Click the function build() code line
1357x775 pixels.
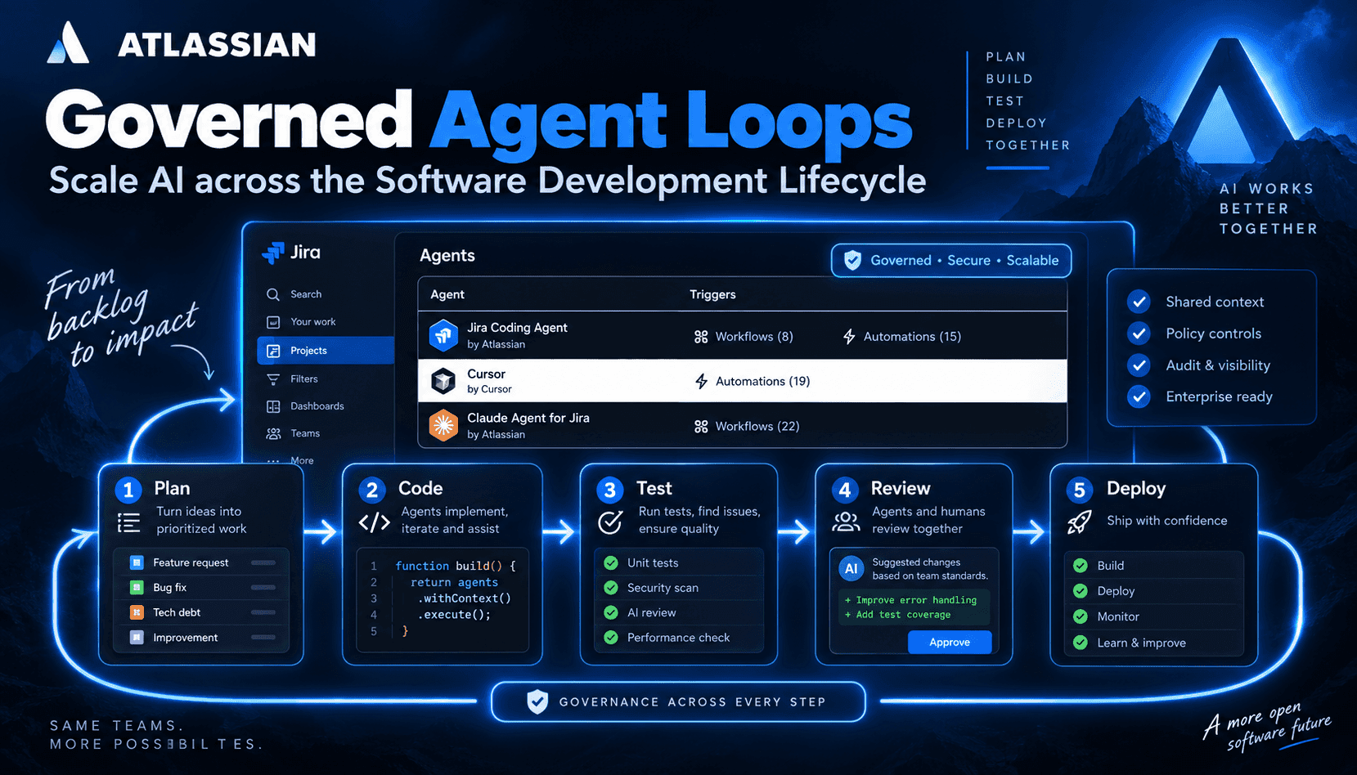point(456,566)
